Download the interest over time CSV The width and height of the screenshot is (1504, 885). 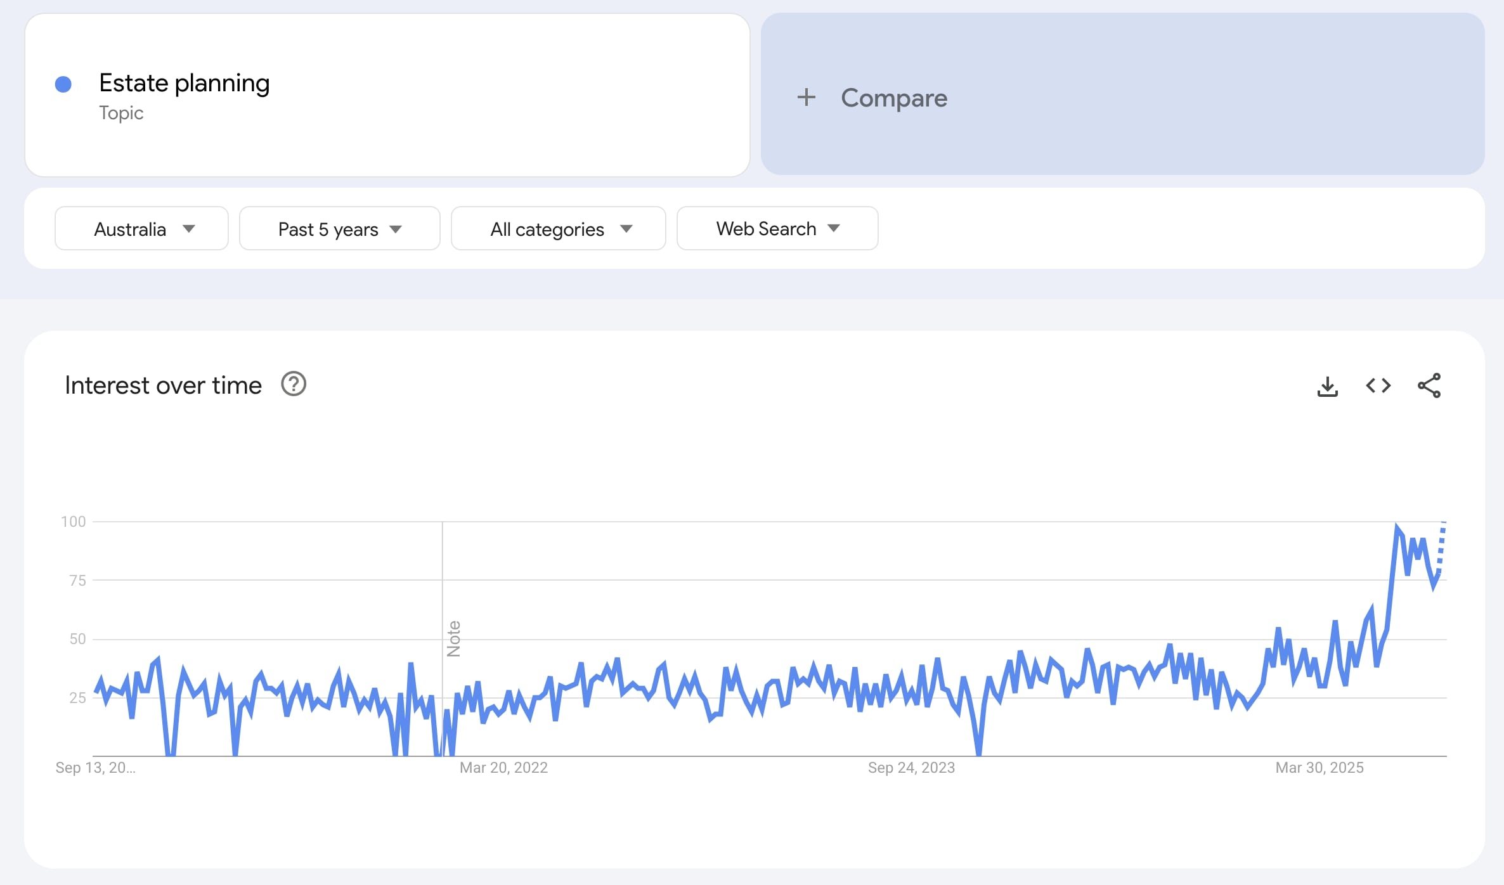click(1327, 386)
